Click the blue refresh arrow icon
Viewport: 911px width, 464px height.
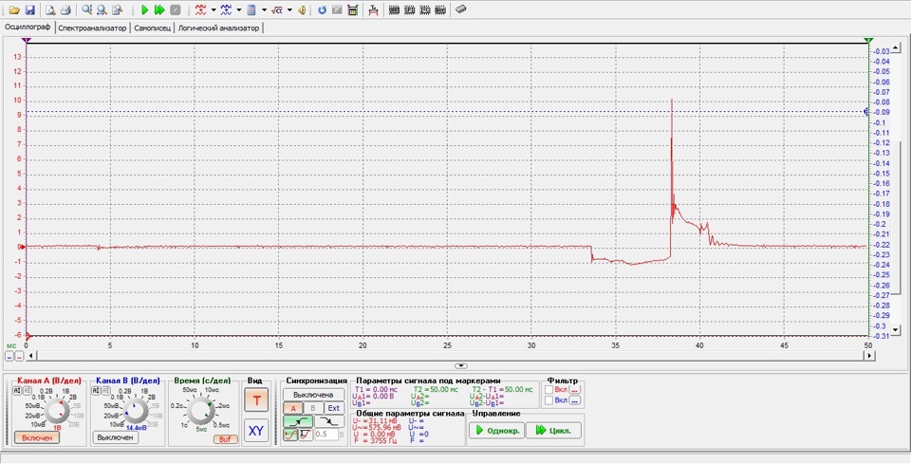(x=322, y=9)
